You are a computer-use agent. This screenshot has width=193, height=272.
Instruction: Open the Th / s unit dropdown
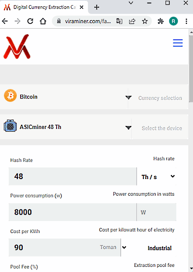point(157,176)
